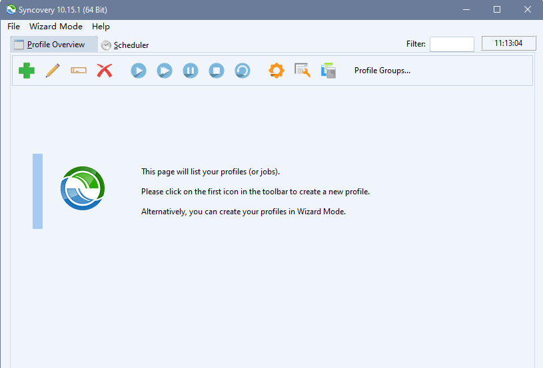
Task: Click the pencil icon to edit profile
Action: coord(53,71)
